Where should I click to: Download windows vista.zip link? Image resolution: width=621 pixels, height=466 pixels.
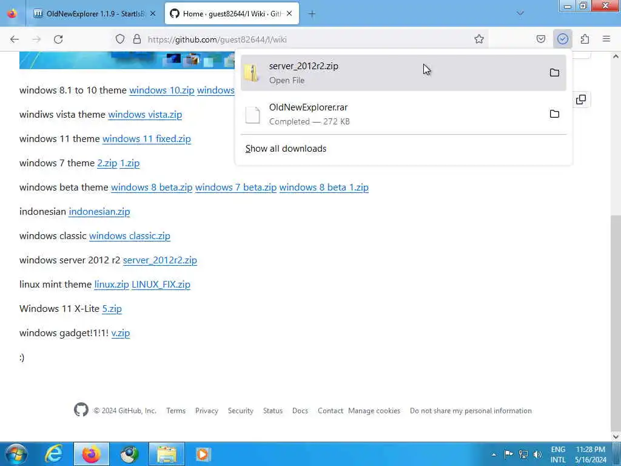coord(145,115)
